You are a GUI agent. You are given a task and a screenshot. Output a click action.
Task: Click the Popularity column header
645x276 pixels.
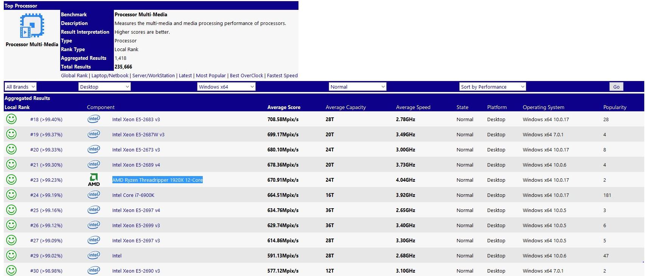click(615, 107)
